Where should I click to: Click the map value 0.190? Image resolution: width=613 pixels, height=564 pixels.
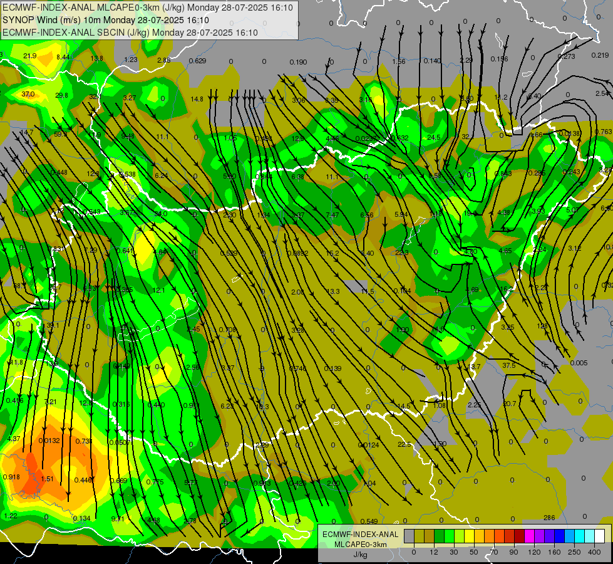(x=298, y=62)
